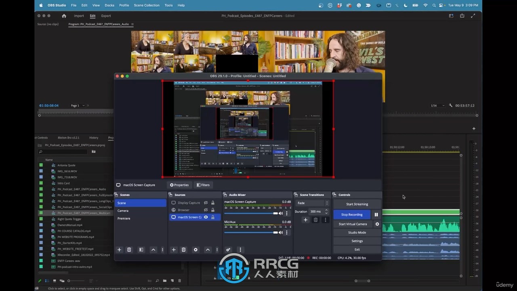Open source properties gear in Sources panel
Screen dimensions: 517x291
coord(196,250)
